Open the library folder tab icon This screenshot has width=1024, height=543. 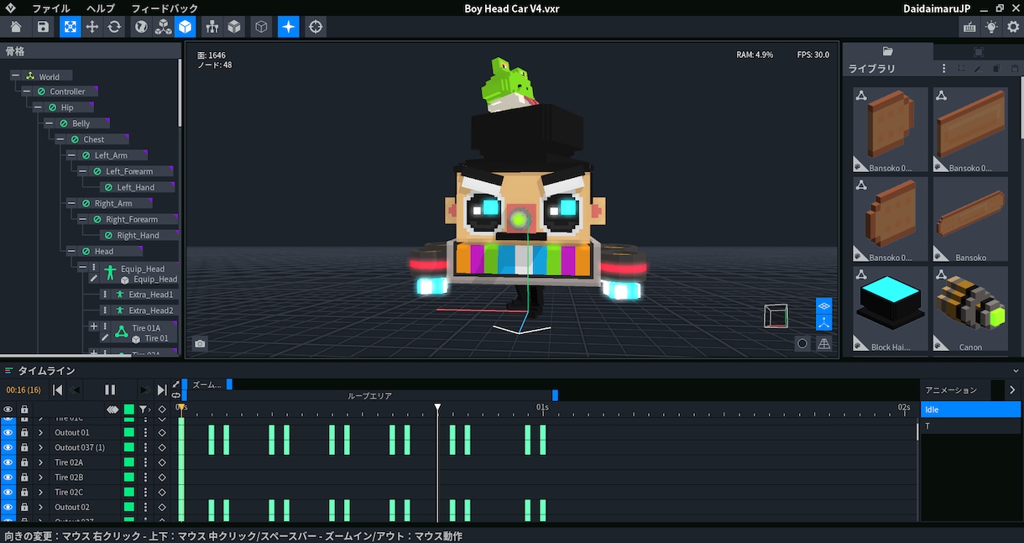[x=888, y=51]
